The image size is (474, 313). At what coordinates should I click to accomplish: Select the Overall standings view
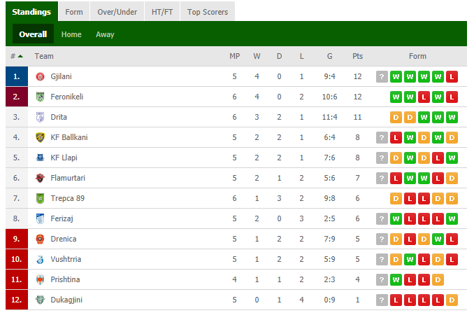tap(33, 34)
